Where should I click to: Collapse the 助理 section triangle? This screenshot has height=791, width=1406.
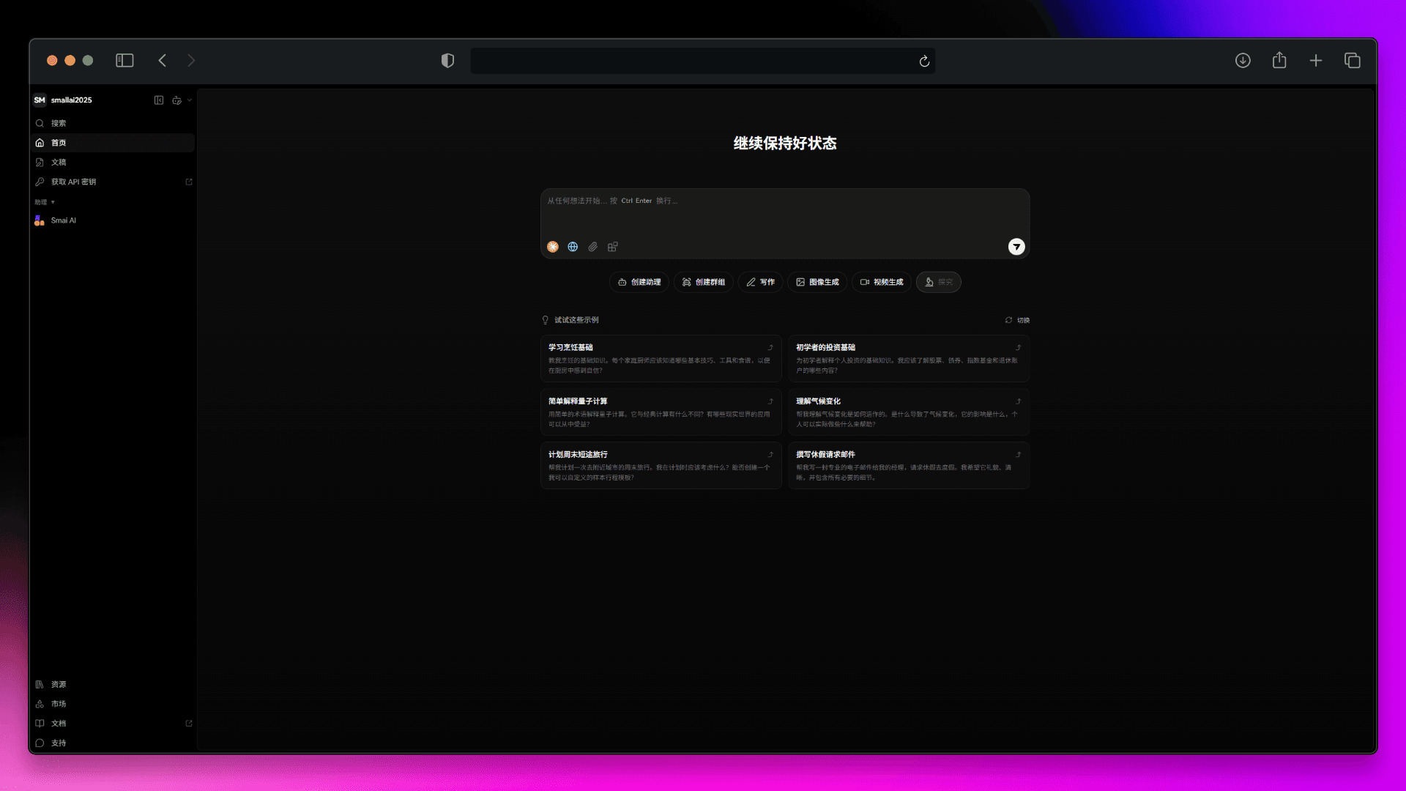pyautogui.click(x=53, y=202)
